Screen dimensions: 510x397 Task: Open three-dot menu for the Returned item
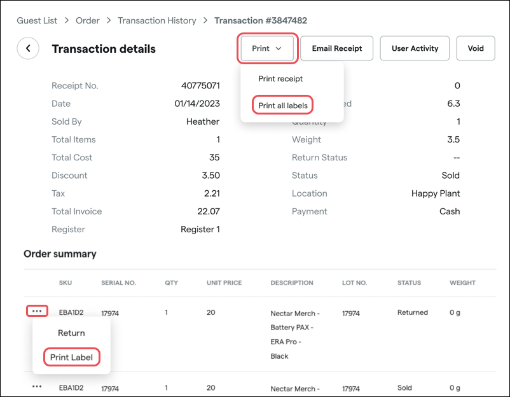[37, 311]
